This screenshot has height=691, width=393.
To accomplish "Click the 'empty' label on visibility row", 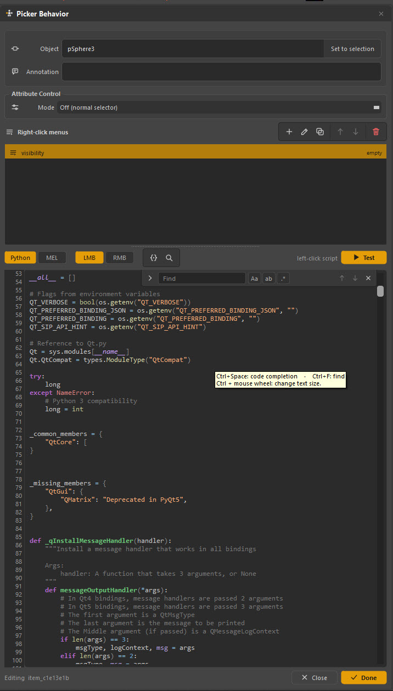I will [x=374, y=153].
